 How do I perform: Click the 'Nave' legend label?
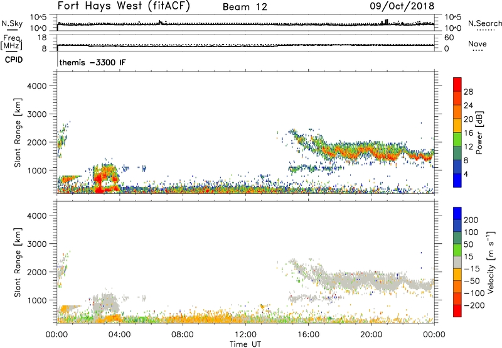click(477, 43)
